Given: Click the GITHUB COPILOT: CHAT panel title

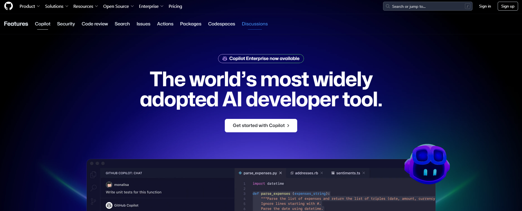Looking at the screenshot, I should 124,173.
